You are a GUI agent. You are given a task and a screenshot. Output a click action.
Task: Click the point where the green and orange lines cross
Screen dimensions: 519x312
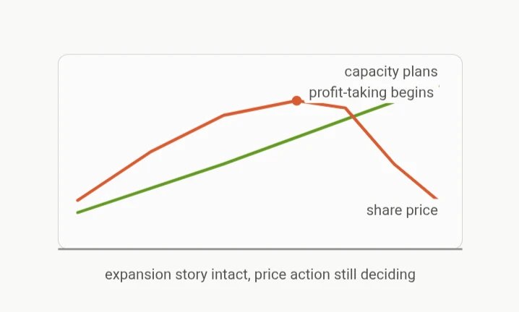tap(353, 116)
